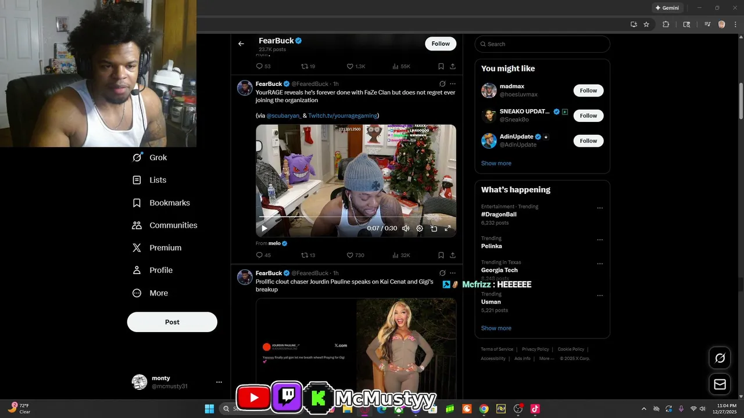Screen dimensions: 744x418
Task: Bookmark this tab with the star
Action: [646, 24]
